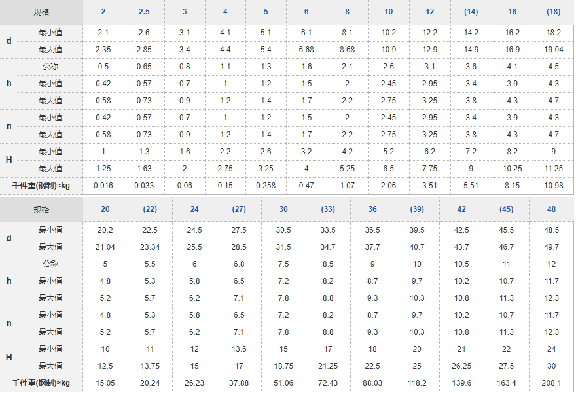Image resolution: width=576 pixels, height=393 pixels.
Task: Click the (14) specification column header
Action: click(x=471, y=12)
